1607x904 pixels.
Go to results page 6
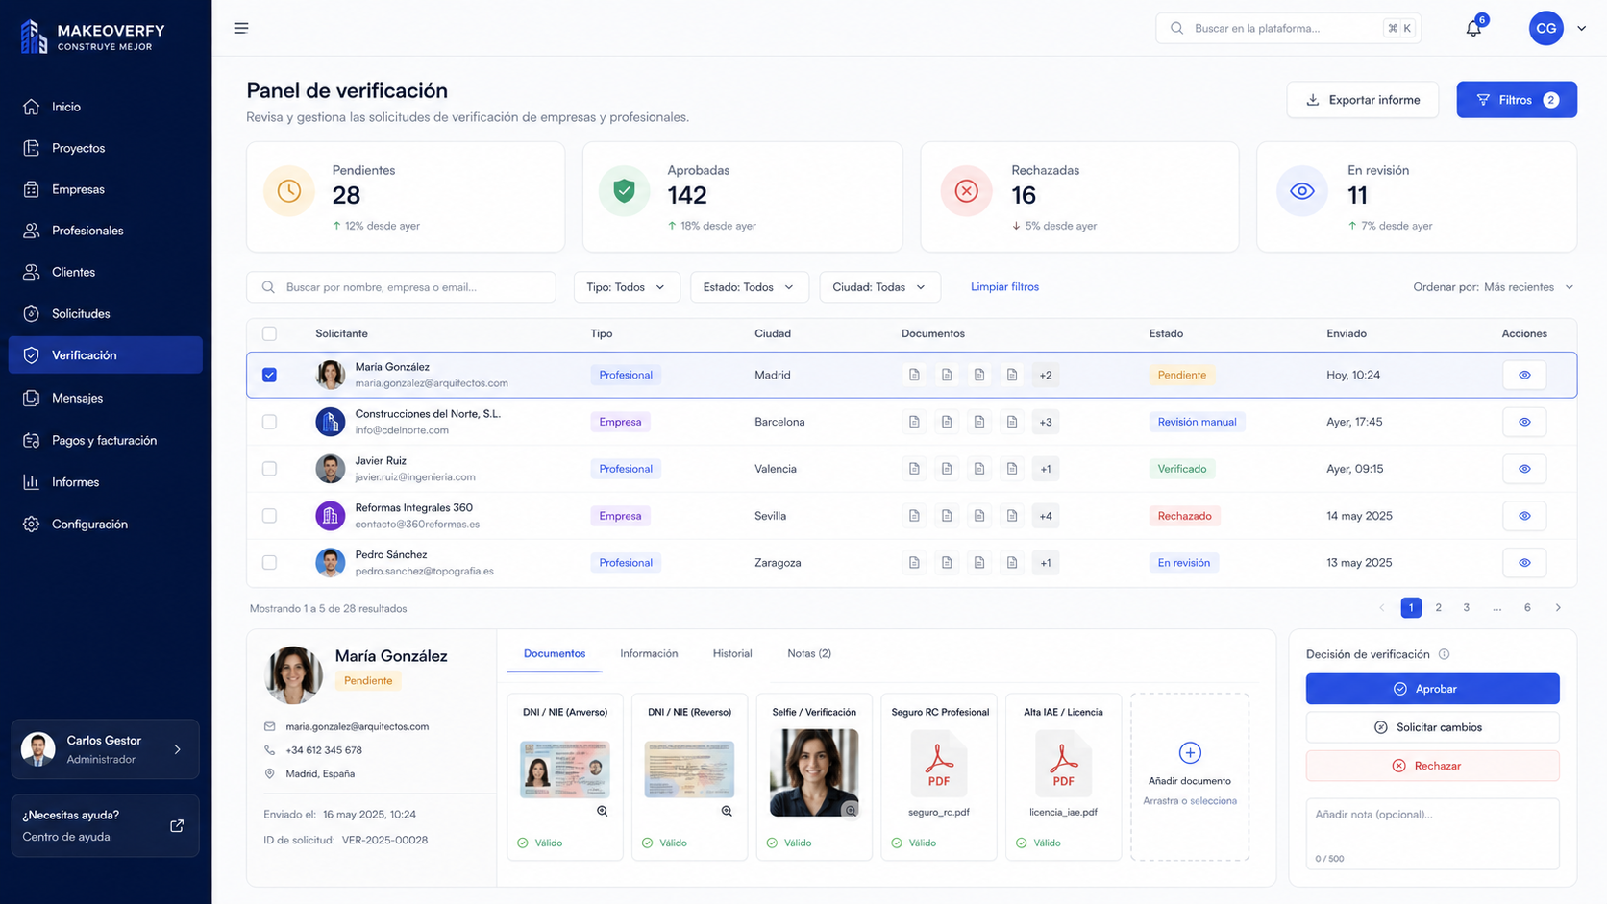(x=1527, y=607)
